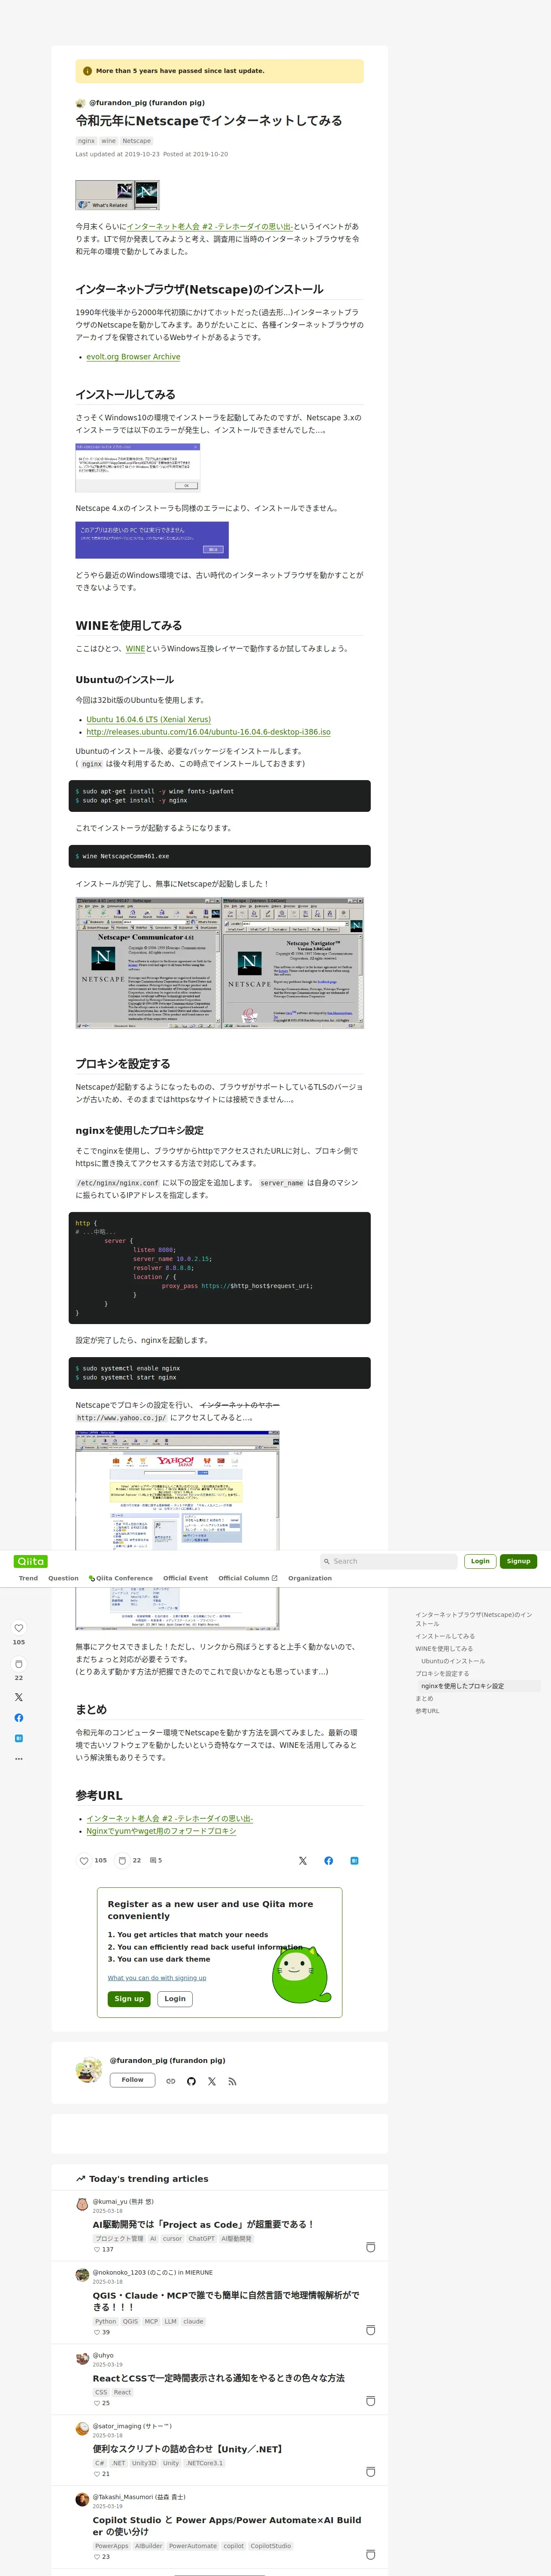The width and height of the screenshot is (551, 2576).
Task: Share on Hatena Bookmark from left sidebar
Action: pos(19,1738)
